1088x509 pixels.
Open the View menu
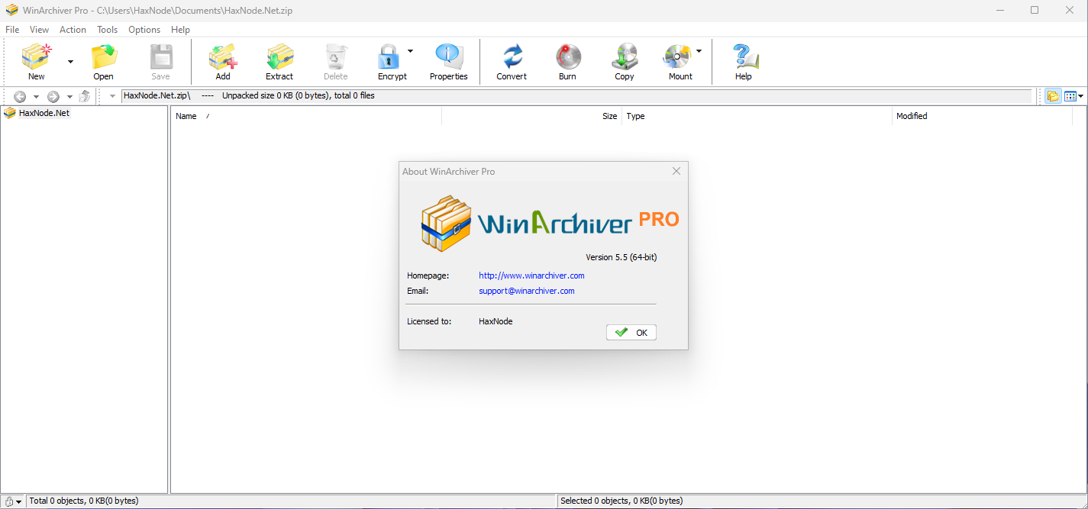(x=39, y=30)
